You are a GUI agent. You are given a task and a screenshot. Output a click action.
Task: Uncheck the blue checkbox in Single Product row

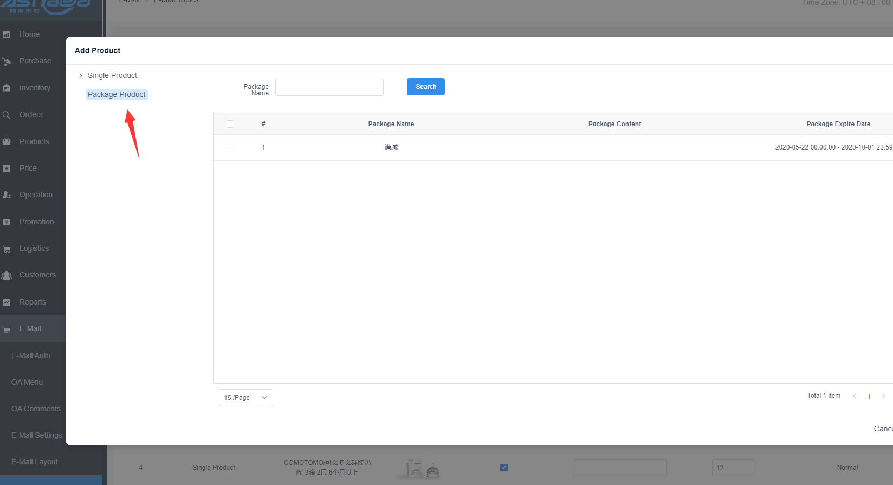[x=504, y=468]
